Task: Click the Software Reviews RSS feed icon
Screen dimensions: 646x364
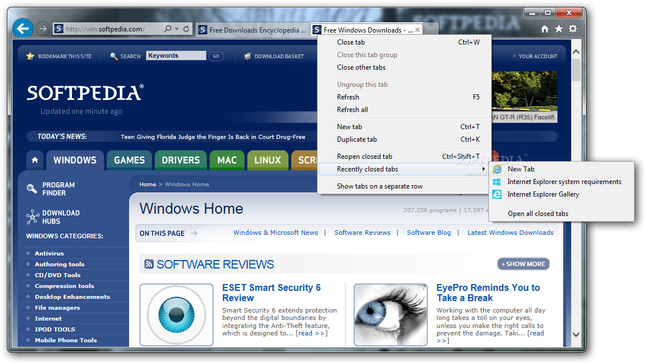Action: (x=149, y=264)
